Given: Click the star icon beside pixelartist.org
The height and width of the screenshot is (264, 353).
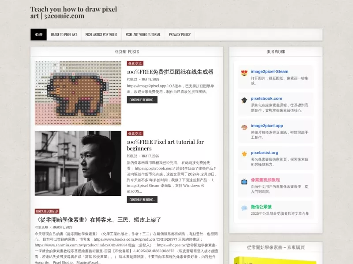Looking at the screenshot, I should pos(244,154).
